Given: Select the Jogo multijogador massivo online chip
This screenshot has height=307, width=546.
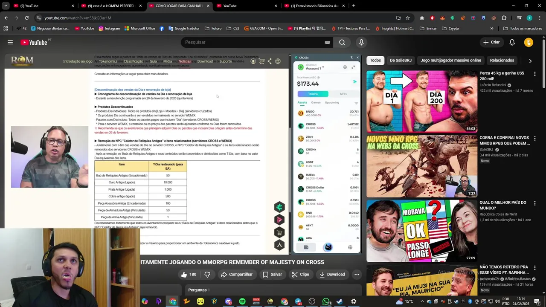Looking at the screenshot, I should [451, 61].
